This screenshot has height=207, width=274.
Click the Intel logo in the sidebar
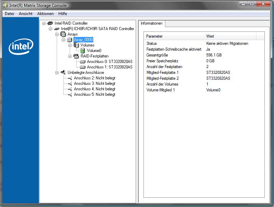tap(21, 47)
